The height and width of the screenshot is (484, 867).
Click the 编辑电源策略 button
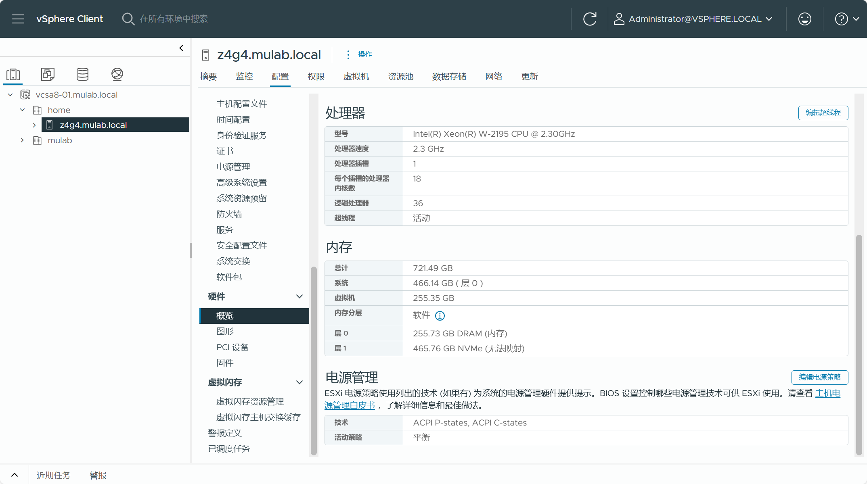tap(819, 377)
